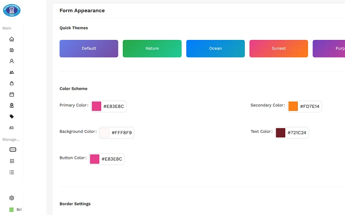Apply the Nature quick theme
The image size is (345, 215).
(152, 48)
